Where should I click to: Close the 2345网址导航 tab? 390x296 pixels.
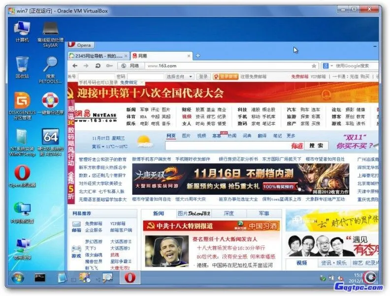[126, 56]
